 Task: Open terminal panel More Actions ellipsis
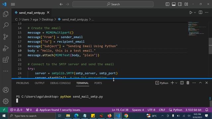[x=194, y=83]
